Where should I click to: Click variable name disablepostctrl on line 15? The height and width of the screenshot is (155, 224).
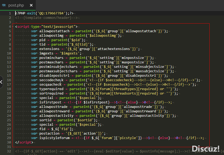point(54,76)
